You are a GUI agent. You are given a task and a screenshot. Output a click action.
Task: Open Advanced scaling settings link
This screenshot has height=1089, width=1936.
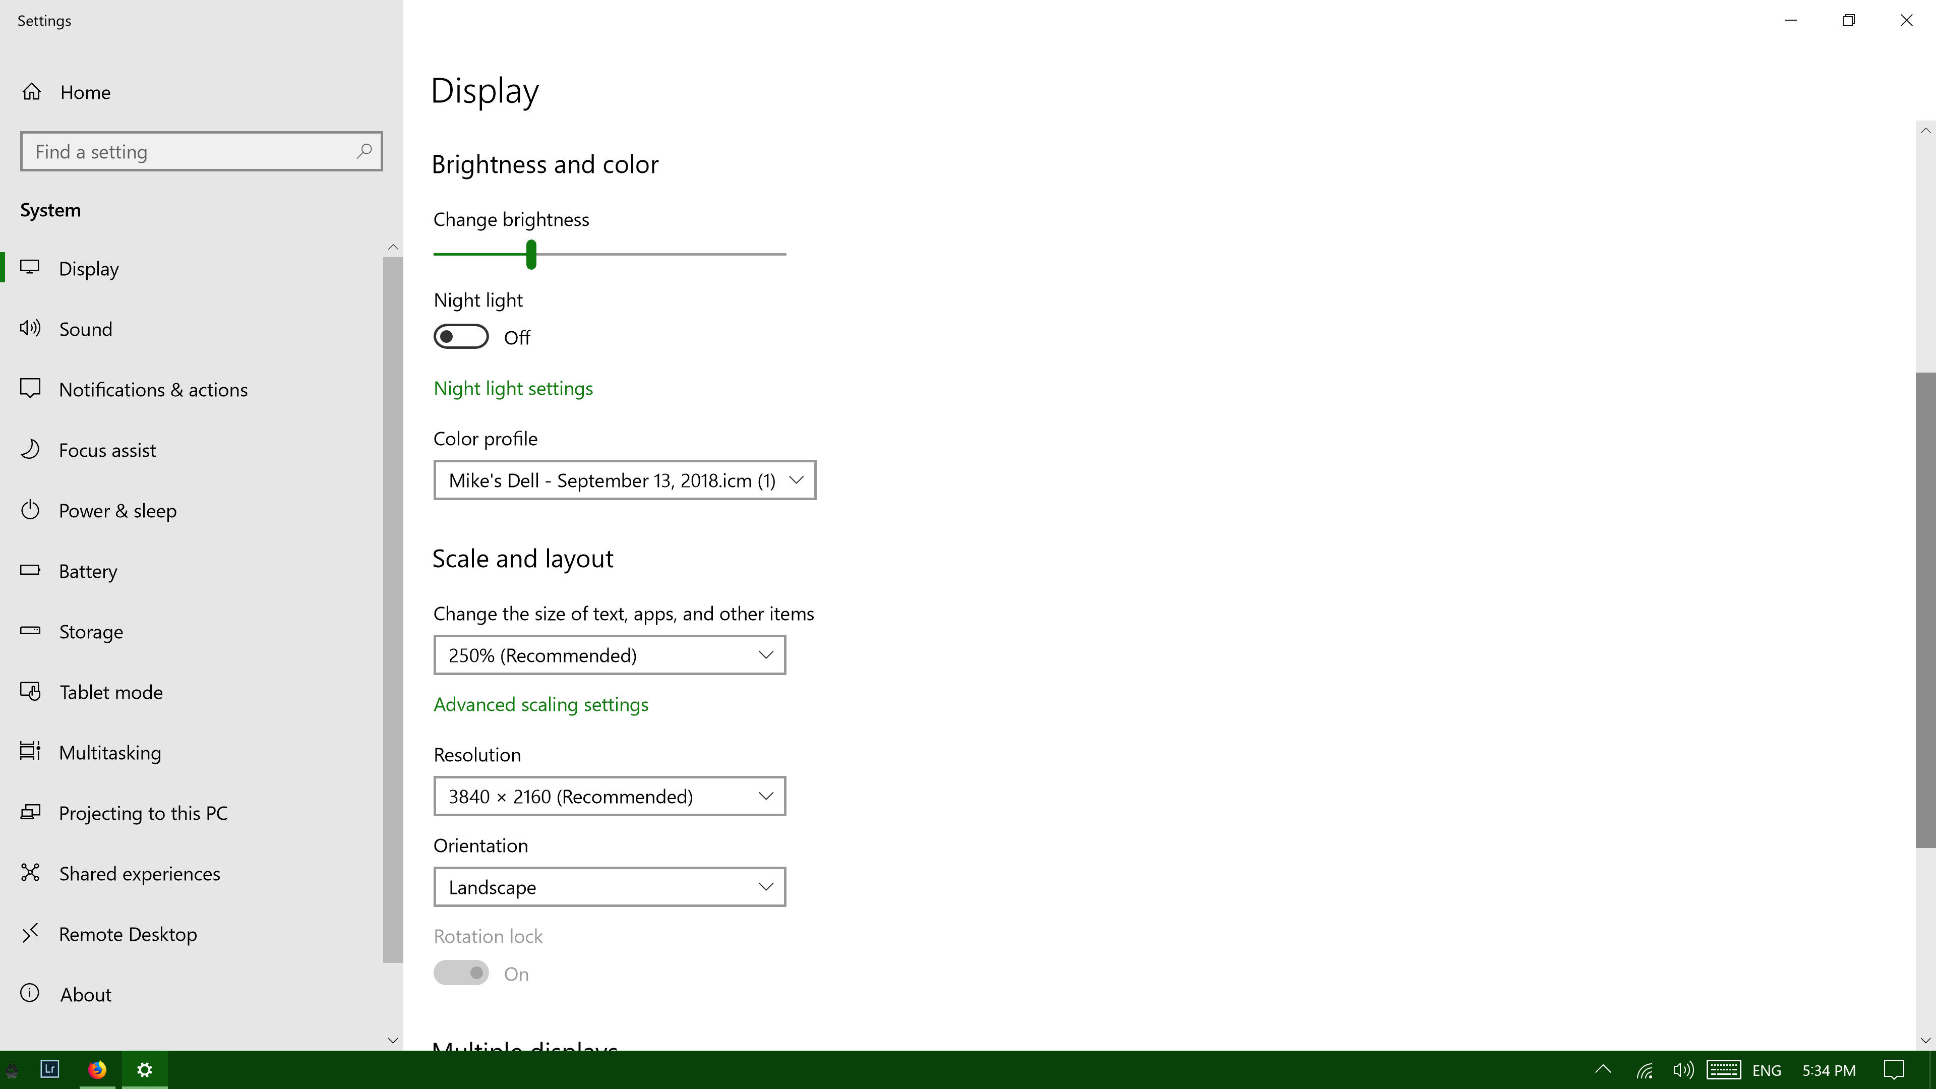[x=540, y=705]
